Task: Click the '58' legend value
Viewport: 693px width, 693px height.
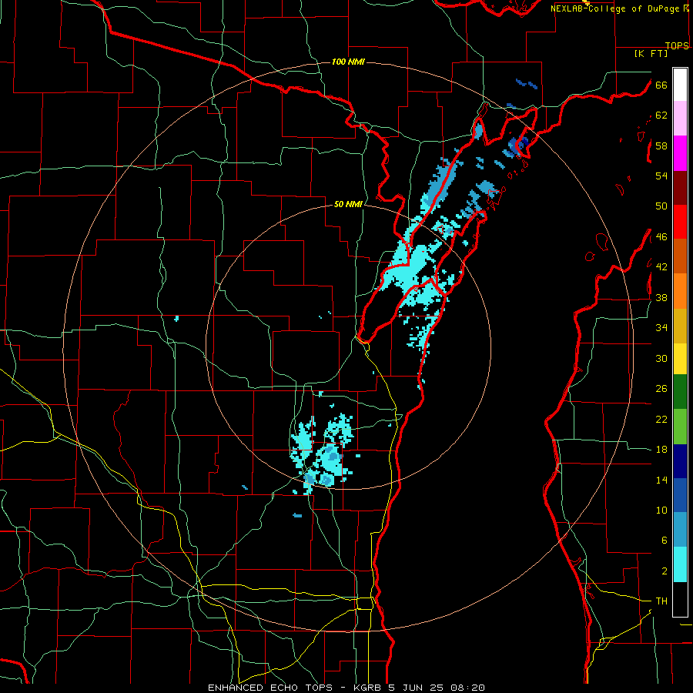Action: coord(661,146)
